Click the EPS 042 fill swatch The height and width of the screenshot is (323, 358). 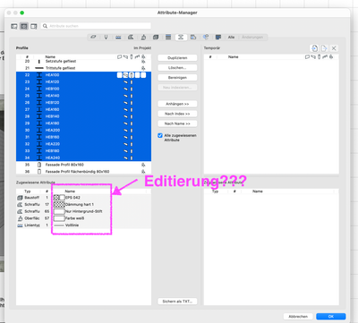click(59, 198)
